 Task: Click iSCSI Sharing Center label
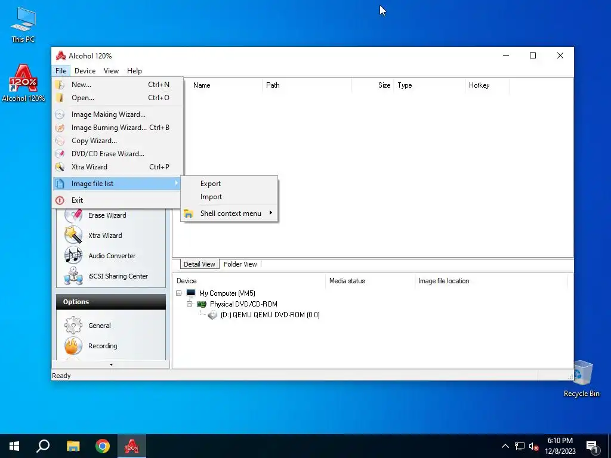tap(118, 276)
